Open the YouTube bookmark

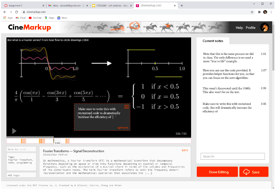[x=35, y=18]
